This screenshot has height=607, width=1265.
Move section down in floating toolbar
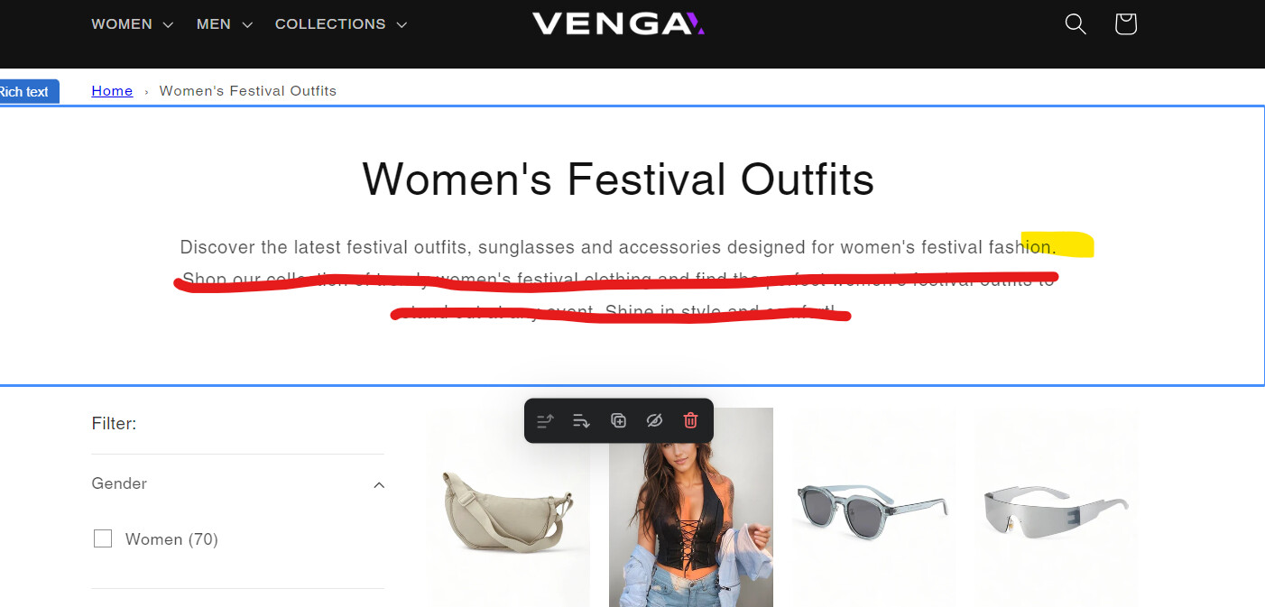(x=581, y=421)
